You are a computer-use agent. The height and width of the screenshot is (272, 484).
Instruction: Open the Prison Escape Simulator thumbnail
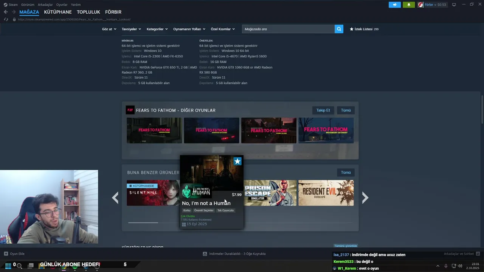pyautogui.click(x=270, y=193)
